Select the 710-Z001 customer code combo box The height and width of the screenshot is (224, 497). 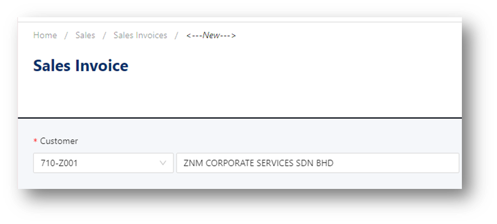point(103,163)
